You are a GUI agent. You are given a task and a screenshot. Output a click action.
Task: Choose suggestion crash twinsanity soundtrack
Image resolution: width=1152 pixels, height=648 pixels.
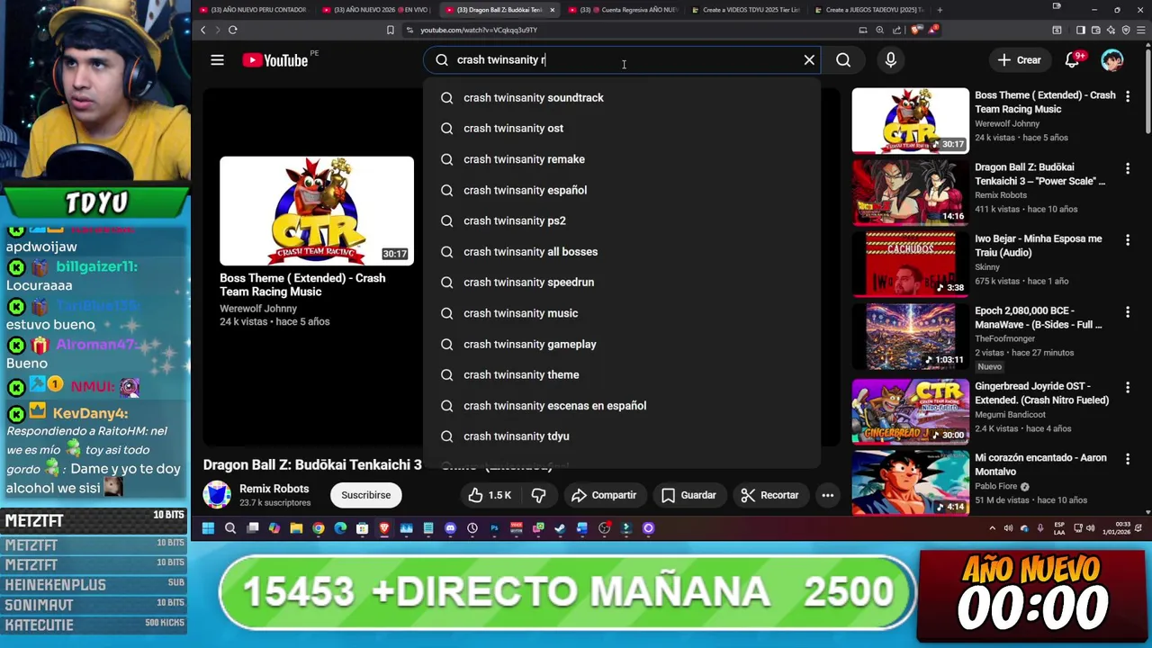(x=622, y=97)
